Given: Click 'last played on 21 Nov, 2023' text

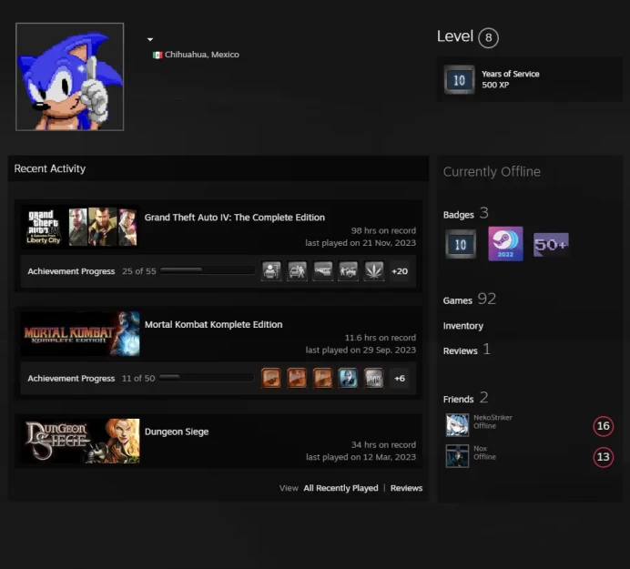Looking at the screenshot, I should pyautogui.click(x=361, y=243).
